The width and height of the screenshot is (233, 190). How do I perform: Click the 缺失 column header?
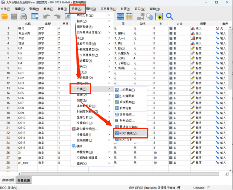(143, 24)
